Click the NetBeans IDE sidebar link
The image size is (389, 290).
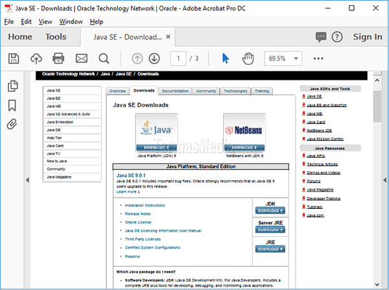pyautogui.click(x=319, y=130)
